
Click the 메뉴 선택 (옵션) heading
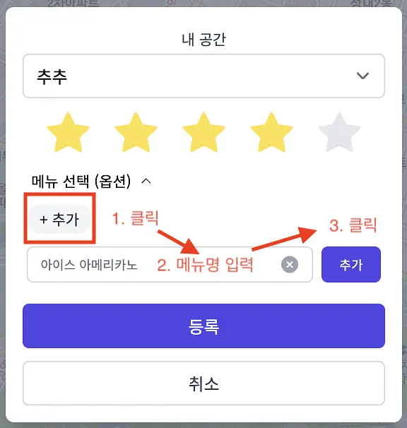[x=81, y=181]
